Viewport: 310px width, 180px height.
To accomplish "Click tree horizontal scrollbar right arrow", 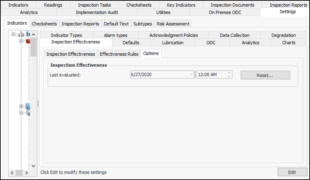I will click(27, 173).
